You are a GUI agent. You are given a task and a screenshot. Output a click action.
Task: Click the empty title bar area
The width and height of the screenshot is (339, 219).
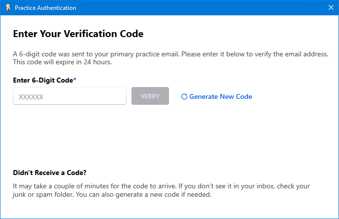click(x=198, y=8)
